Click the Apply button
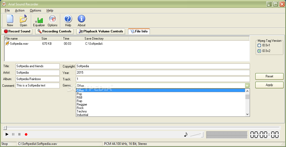This screenshot has width=286, height=147. (x=269, y=85)
